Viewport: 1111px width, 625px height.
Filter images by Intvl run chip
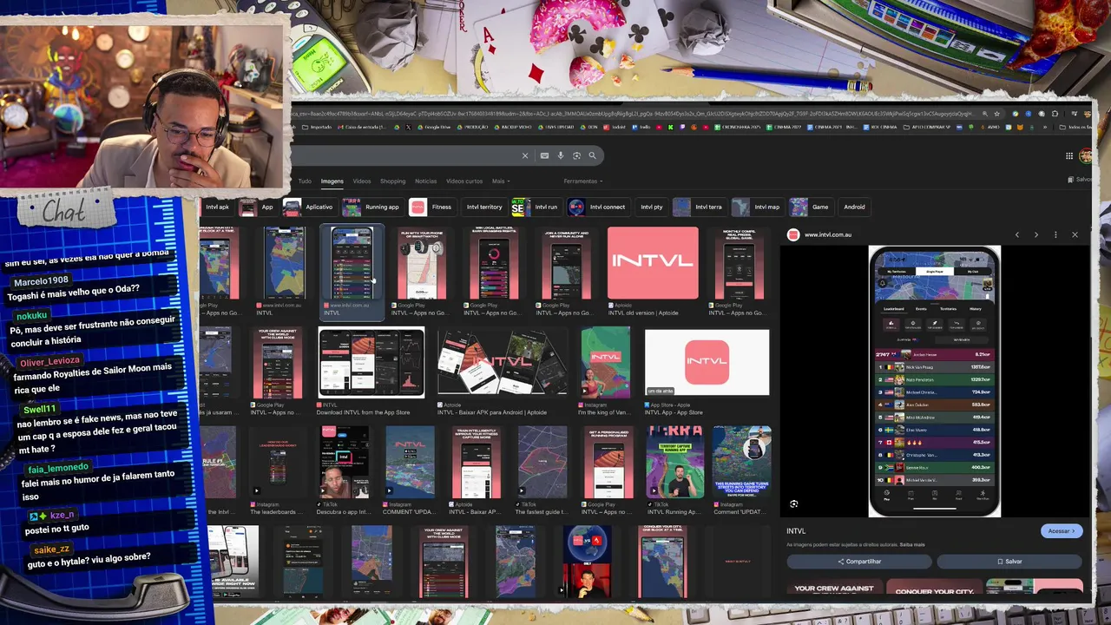[536, 207]
